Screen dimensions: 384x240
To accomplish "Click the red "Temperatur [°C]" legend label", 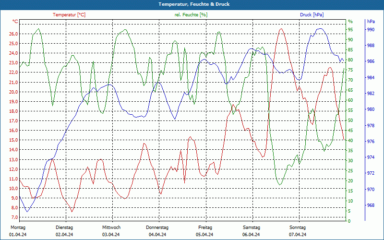I will [x=69, y=15].
